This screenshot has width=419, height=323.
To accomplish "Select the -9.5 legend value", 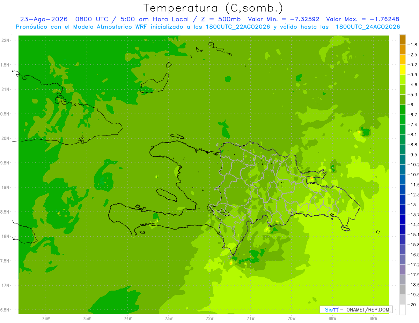I will click(x=412, y=155).
